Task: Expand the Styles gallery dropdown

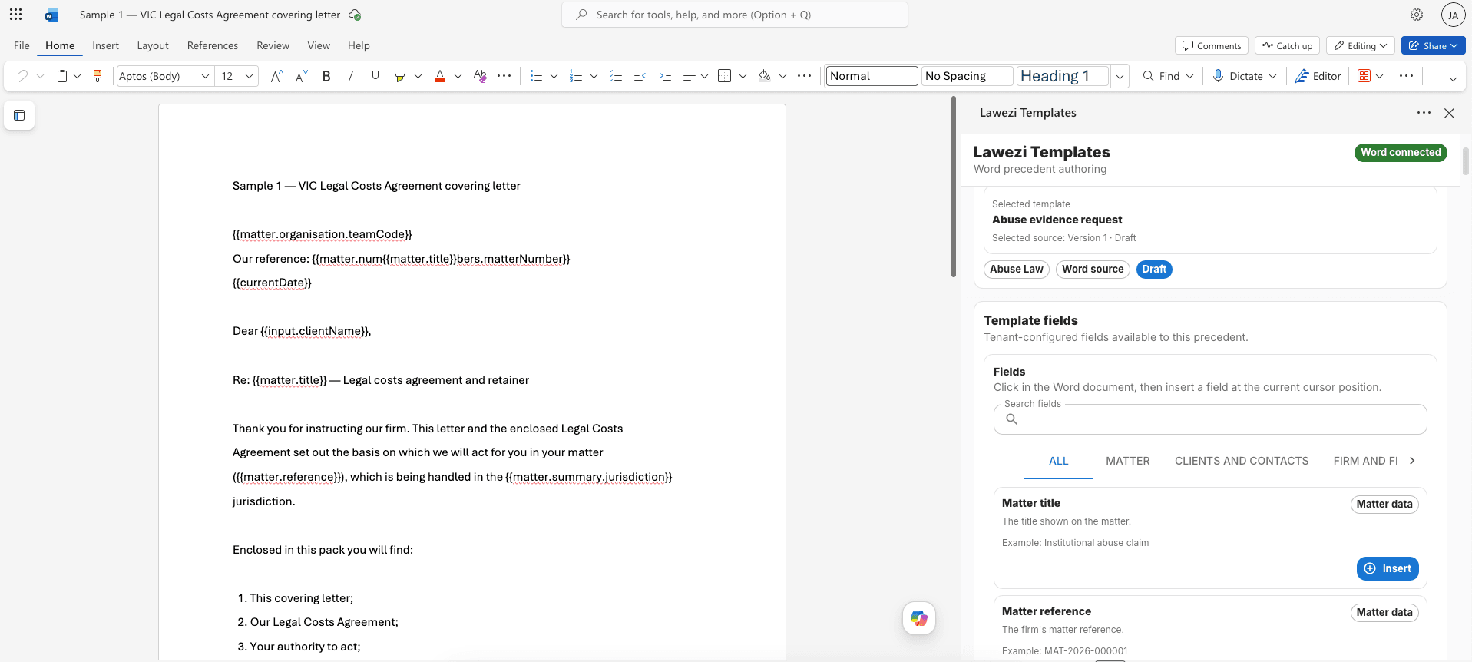Action: coord(1120,76)
